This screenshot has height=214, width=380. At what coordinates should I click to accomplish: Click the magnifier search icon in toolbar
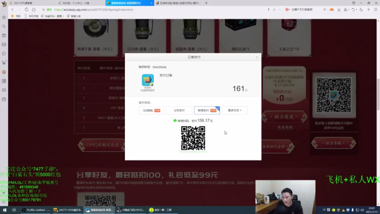[x=324, y=10]
